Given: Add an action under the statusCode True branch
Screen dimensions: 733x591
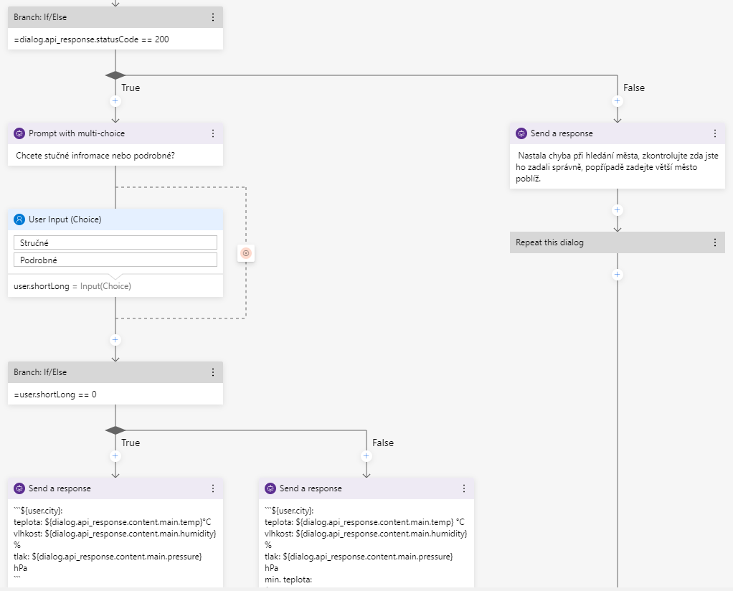Looking at the screenshot, I should click(x=115, y=101).
